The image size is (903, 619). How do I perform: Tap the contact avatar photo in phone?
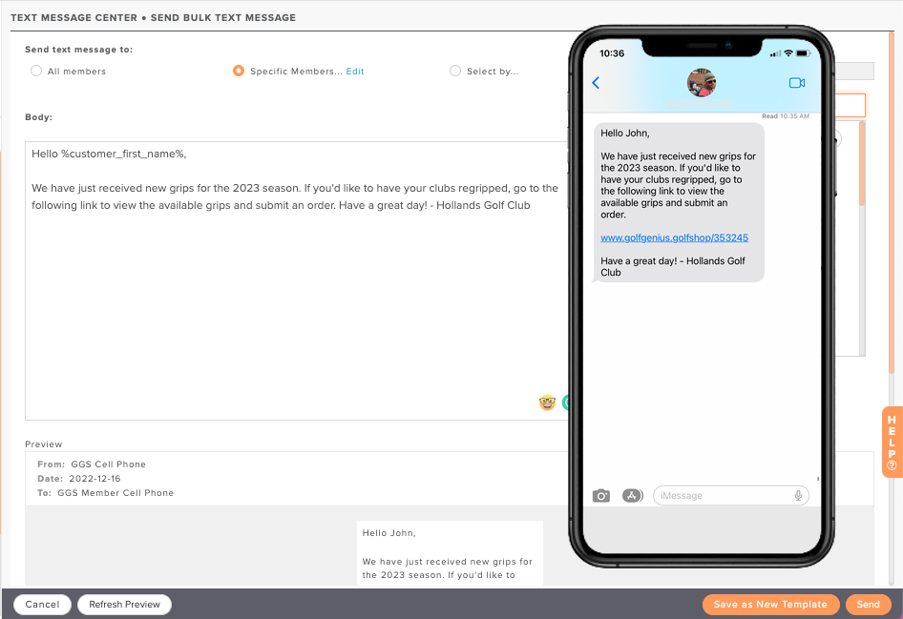702,83
